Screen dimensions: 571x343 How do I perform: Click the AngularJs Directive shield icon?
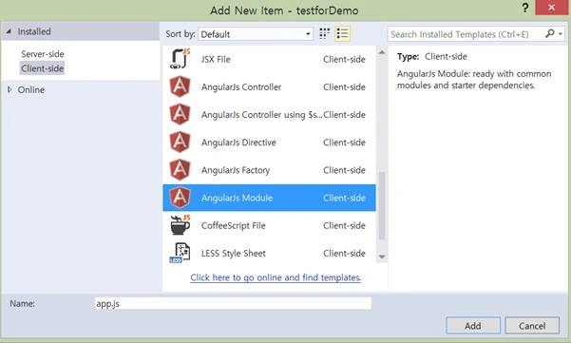coord(180,142)
